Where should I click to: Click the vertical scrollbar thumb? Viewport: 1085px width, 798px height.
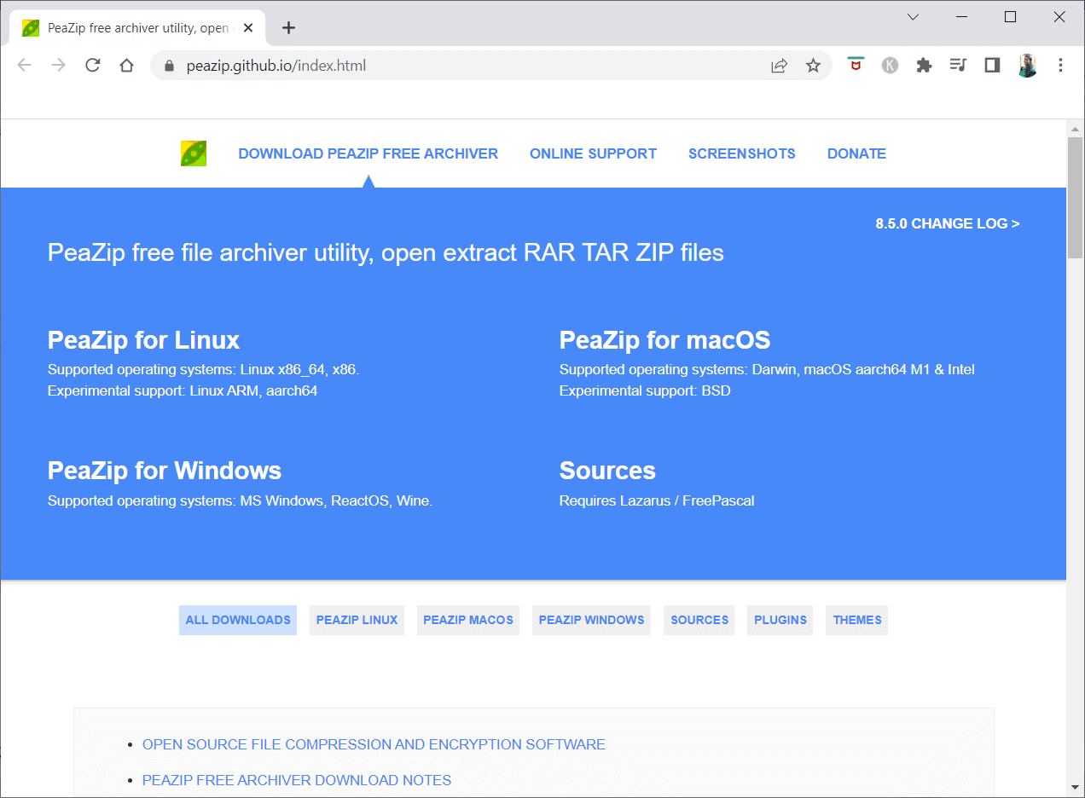tap(1075, 197)
